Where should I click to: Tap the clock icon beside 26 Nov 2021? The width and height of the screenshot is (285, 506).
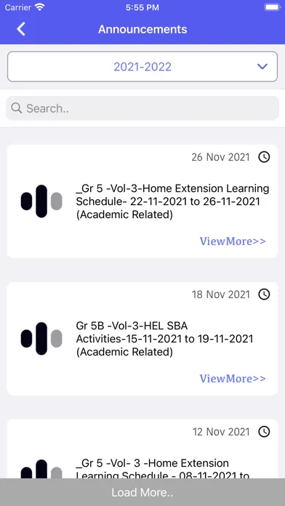tap(264, 157)
